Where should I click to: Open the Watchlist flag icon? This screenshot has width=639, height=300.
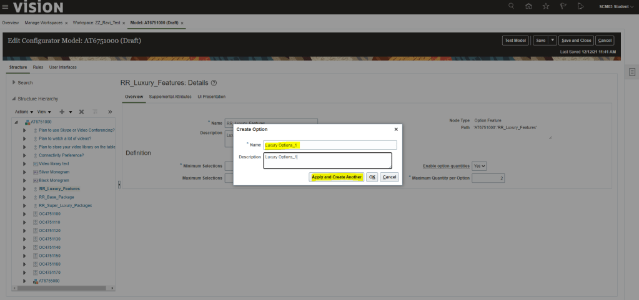(x=563, y=7)
